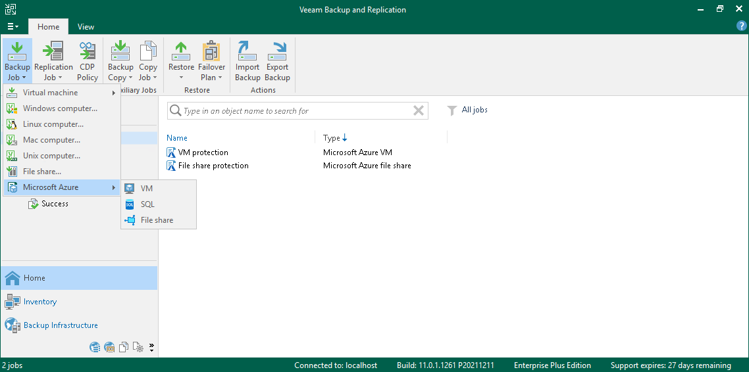Switch to the Home ribbon tab
This screenshot has width=749, height=372.
[x=48, y=27]
